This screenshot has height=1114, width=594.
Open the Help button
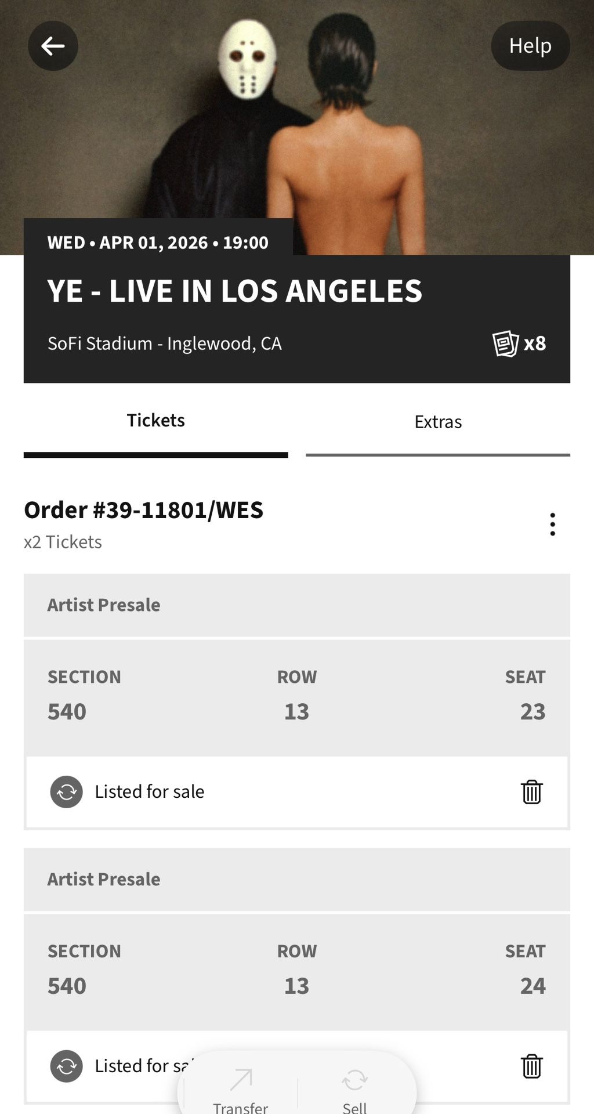[530, 46]
